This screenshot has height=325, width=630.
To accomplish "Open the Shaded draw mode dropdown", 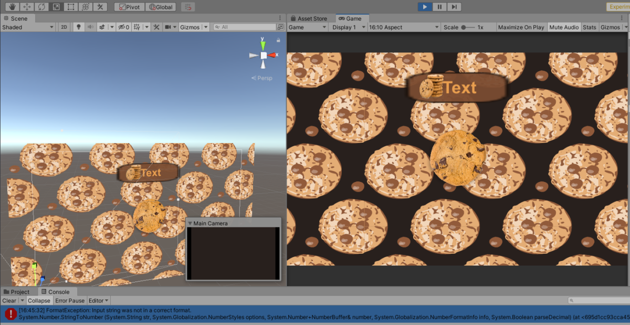I will point(26,27).
